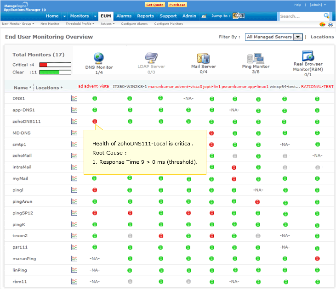Click the Critical monitors red progress bar
The width and height of the screenshot is (336, 289).
click(x=55, y=65)
